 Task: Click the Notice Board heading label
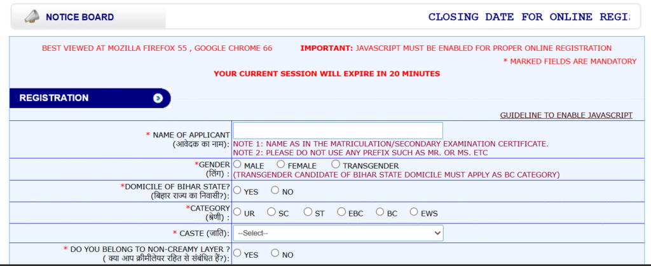point(79,17)
